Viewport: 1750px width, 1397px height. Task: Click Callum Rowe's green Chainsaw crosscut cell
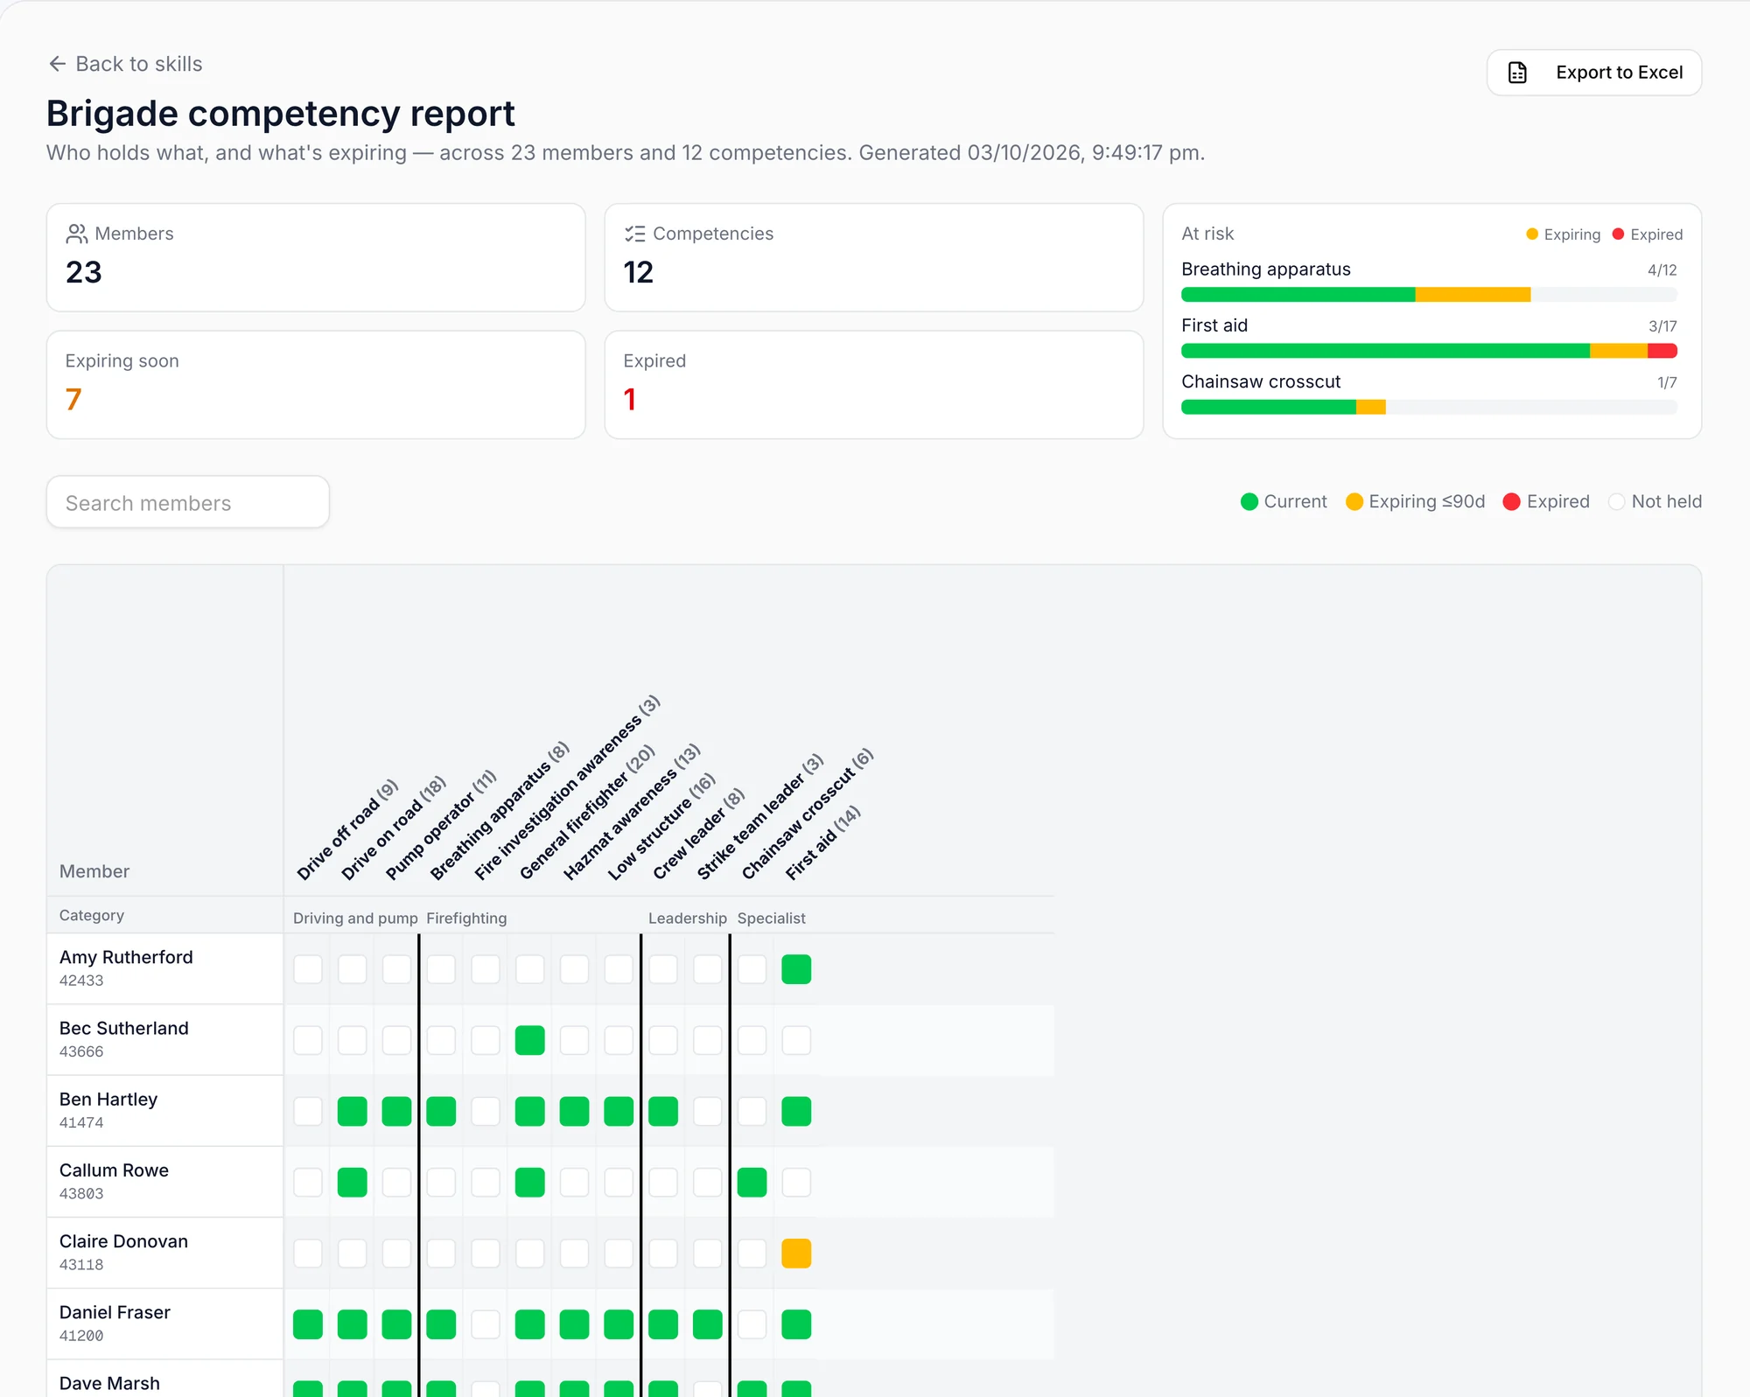(x=752, y=1183)
